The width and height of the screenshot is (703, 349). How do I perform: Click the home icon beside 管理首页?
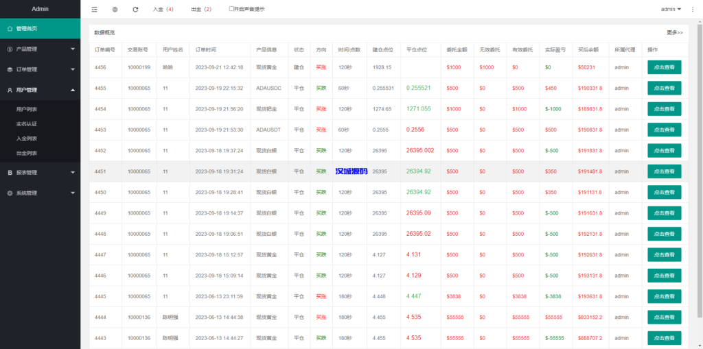(10, 29)
